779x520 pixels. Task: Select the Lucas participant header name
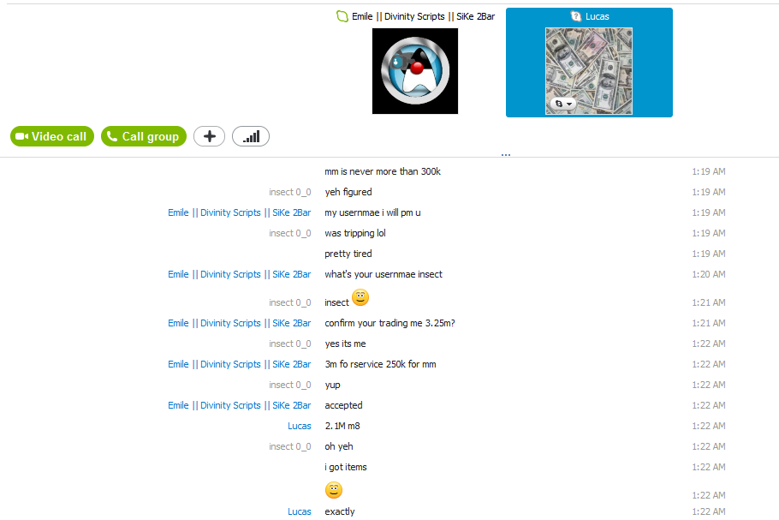pos(598,16)
